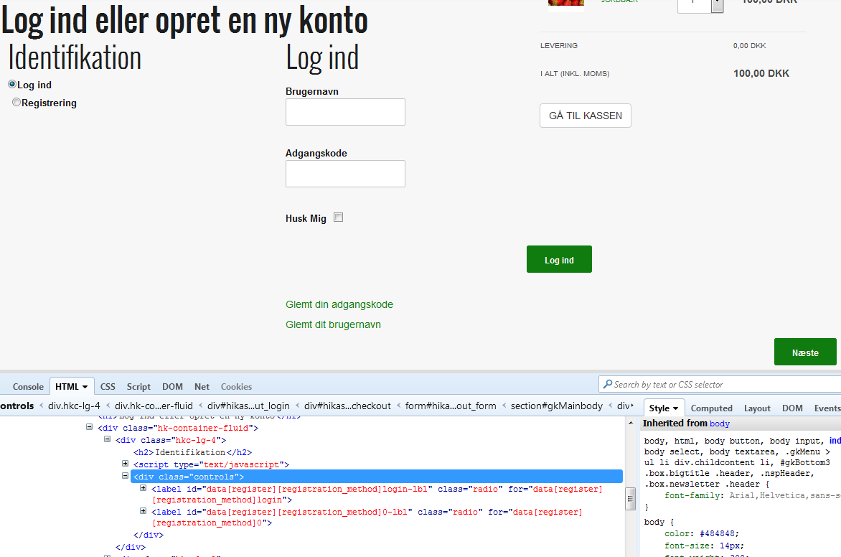Open the product quantity dropdown arrow
The width and height of the screenshot is (841, 557).
tap(717, 4)
